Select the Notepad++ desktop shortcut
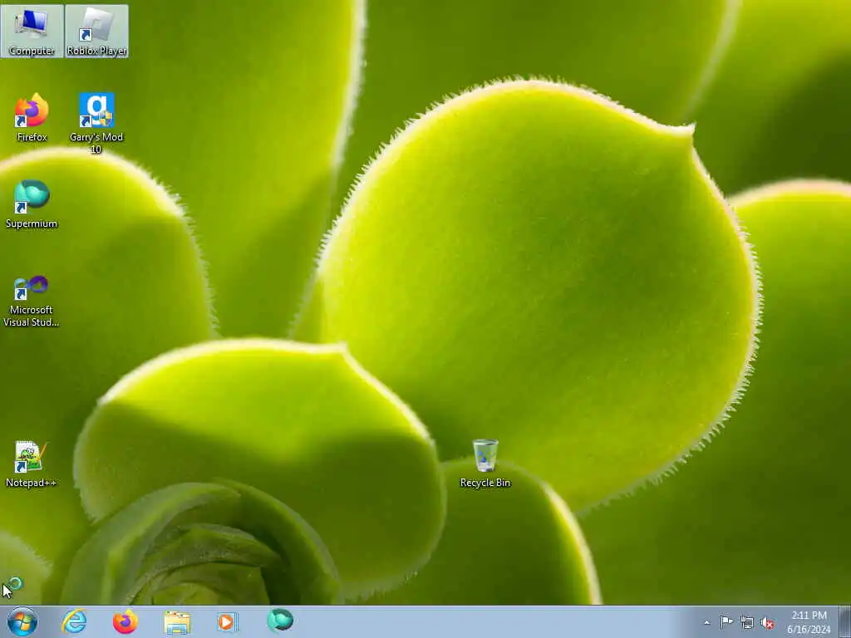851x638 pixels. [32, 464]
